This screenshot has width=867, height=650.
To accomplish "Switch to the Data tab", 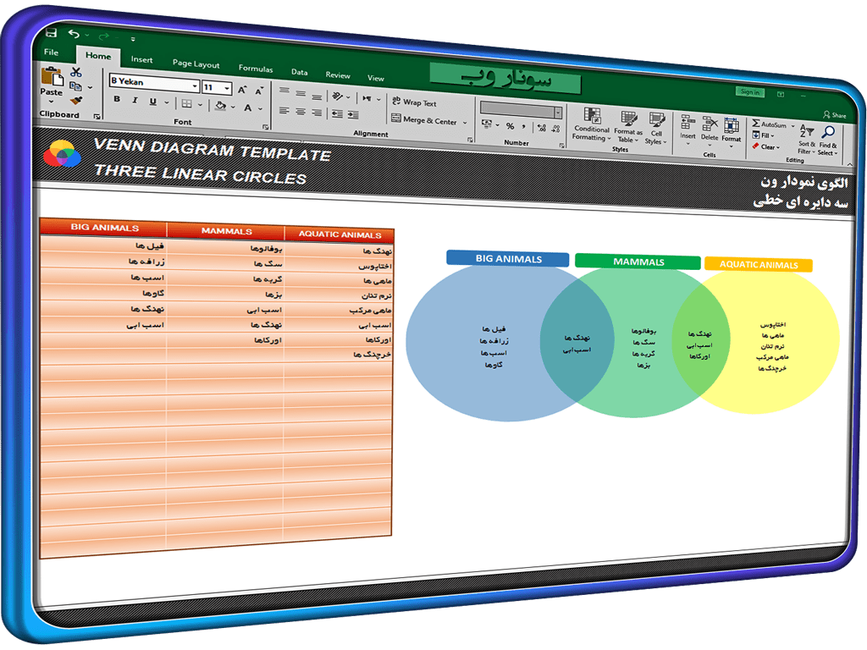I will [299, 72].
